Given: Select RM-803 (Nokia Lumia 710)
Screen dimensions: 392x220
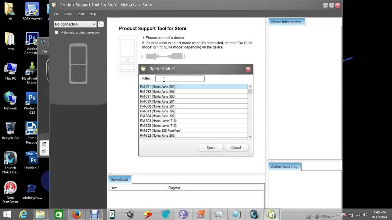Looking at the screenshot, I should click(193, 121).
